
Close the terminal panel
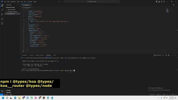pos(176,55)
